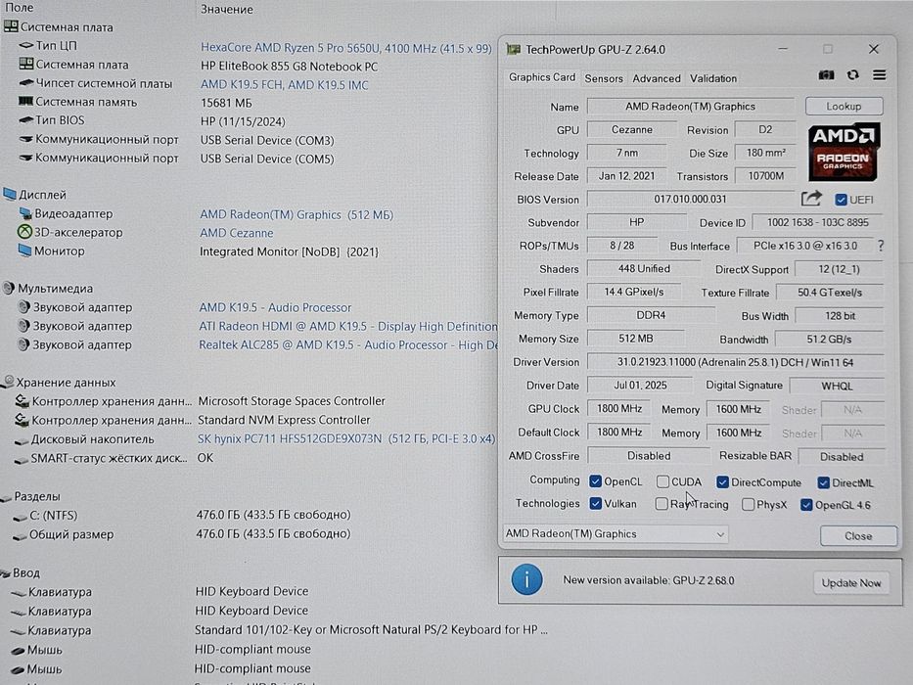Click Update Now for GPU-Z 2.68.0
Screen dimensions: 913x685
pyautogui.click(x=850, y=582)
